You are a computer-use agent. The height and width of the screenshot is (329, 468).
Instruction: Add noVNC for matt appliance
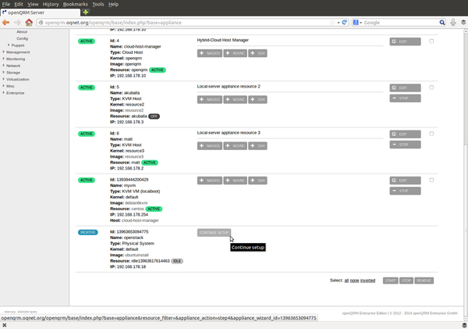tap(236, 146)
